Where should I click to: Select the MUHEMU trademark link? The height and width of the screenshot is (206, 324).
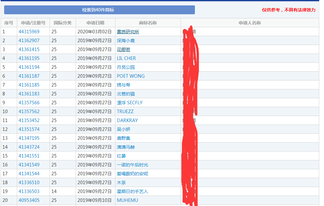pos(127,200)
